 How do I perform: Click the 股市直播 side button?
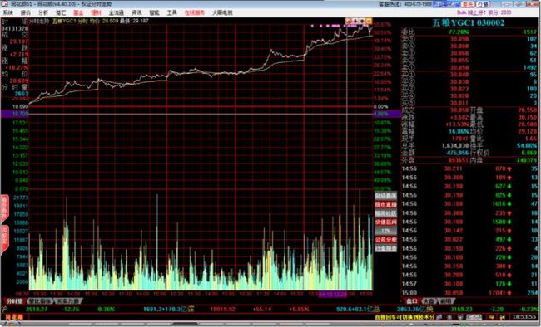click(385, 204)
